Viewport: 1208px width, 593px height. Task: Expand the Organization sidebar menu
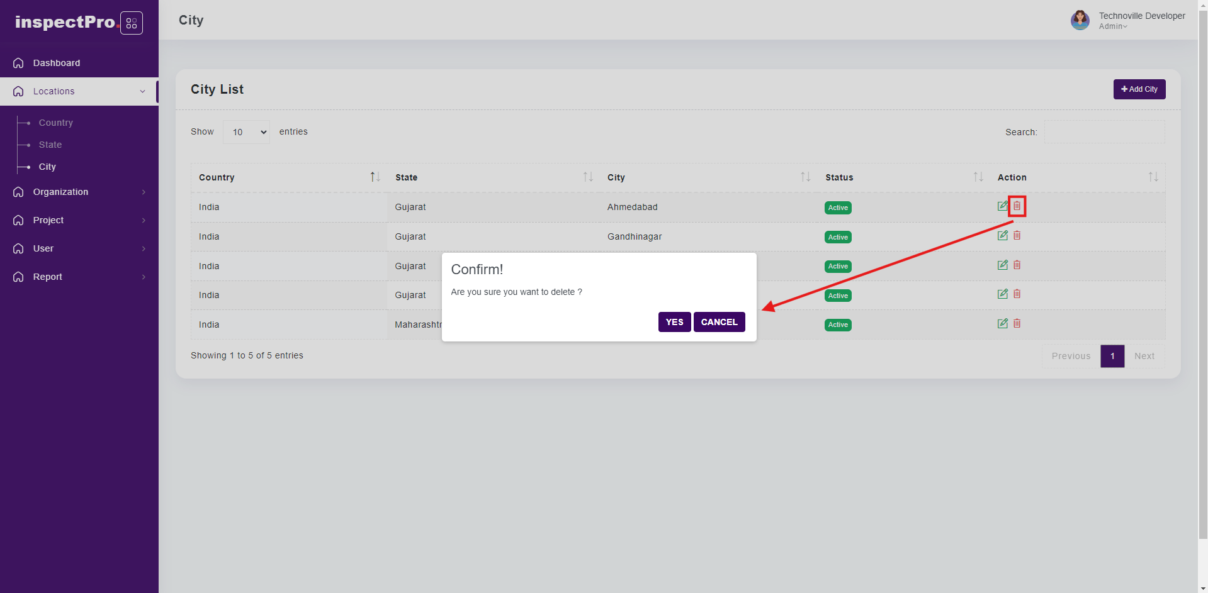coord(79,192)
